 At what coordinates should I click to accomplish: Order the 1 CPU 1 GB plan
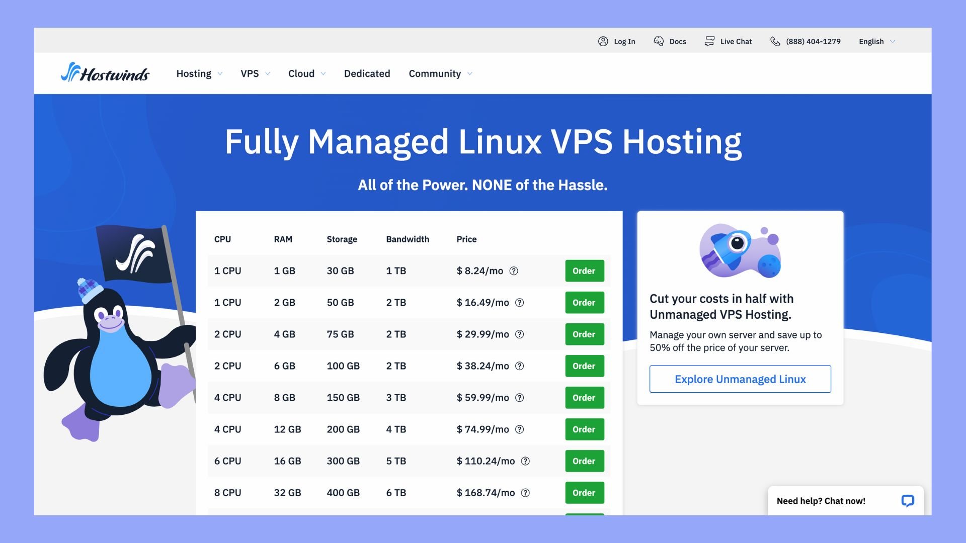[x=584, y=271]
